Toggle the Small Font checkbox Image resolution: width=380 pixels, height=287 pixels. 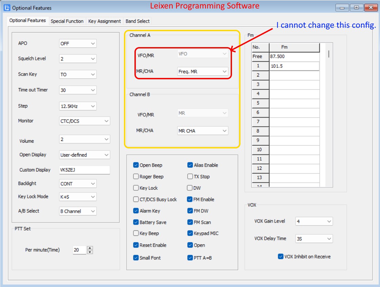(x=136, y=258)
